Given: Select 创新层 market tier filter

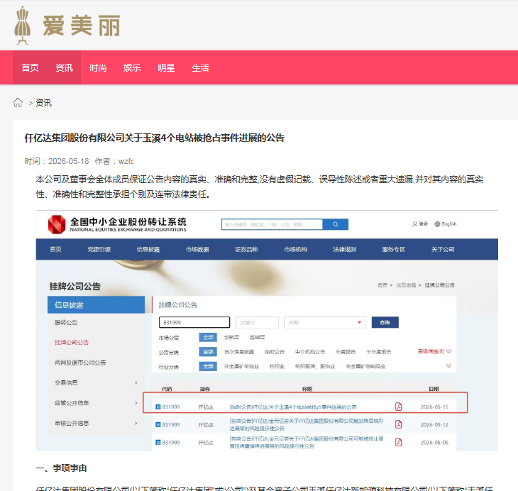Looking at the screenshot, I should tap(231, 337).
